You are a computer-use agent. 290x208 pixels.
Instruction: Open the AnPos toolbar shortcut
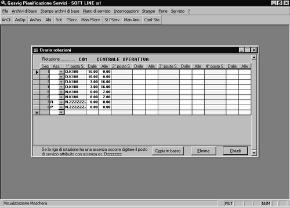[35, 20]
